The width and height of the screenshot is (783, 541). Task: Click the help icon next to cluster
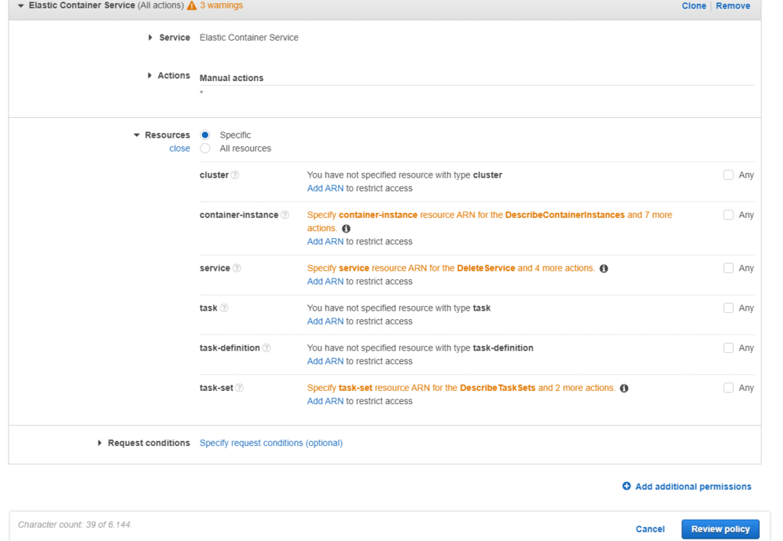coord(235,175)
